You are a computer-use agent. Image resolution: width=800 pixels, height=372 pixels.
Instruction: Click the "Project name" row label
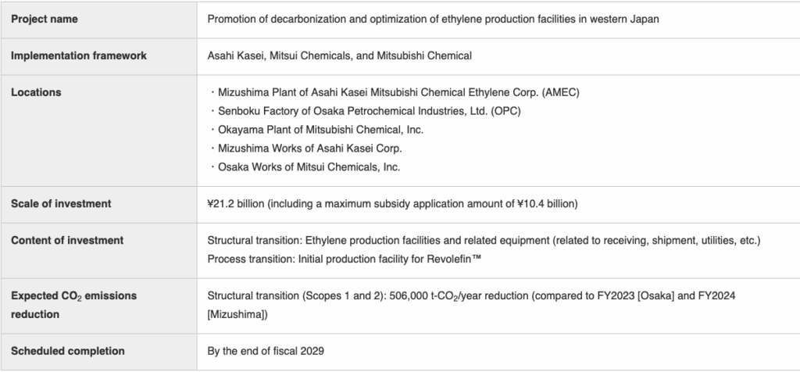tap(44, 20)
